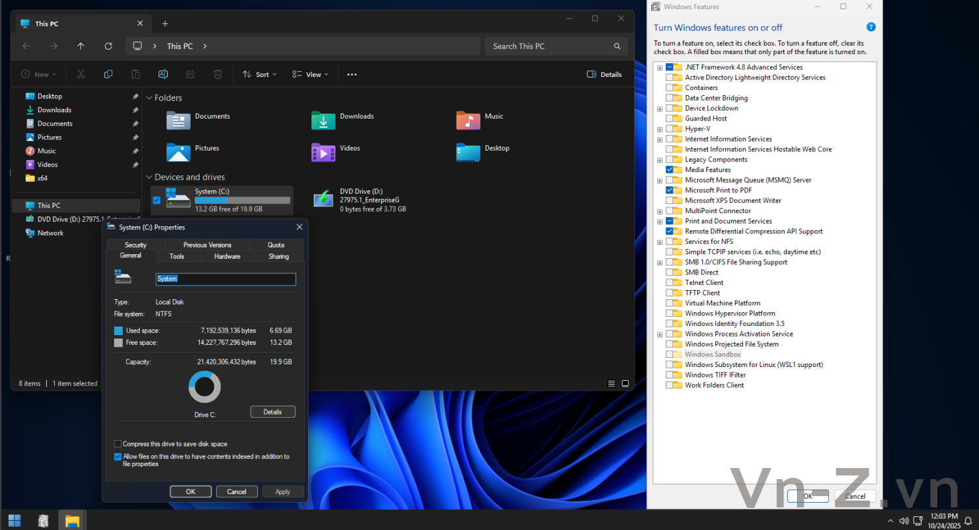Image resolution: width=979 pixels, height=530 pixels.
Task: Click the Refresh icon in Explorer navigation bar
Action: click(x=108, y=46)
